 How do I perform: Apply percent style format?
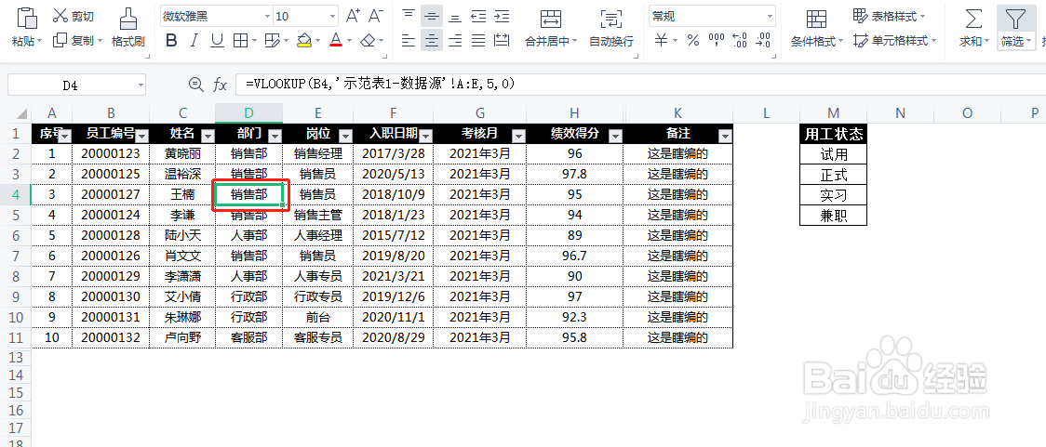tap(693, 41)
